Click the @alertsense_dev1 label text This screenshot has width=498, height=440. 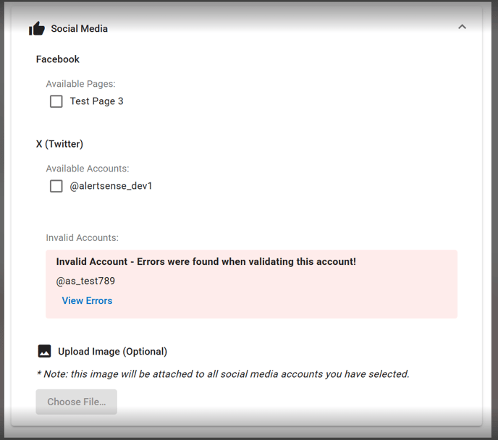[x=111, y=186]
